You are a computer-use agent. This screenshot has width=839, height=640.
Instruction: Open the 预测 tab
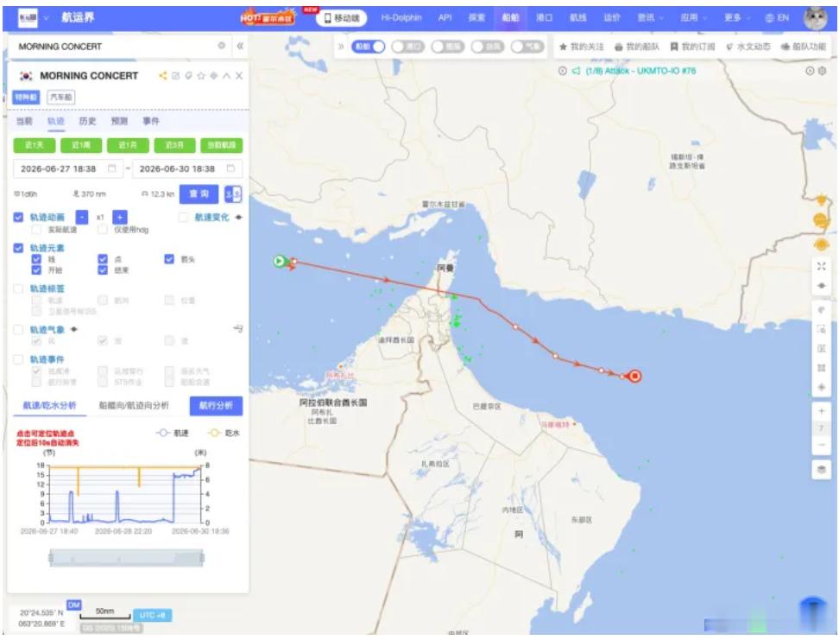tap(119, 121)
